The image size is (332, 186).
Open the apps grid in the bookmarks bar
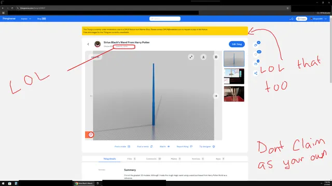click(3, 13)
